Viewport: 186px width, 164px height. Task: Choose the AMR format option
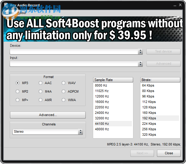(x=41, y=100)
